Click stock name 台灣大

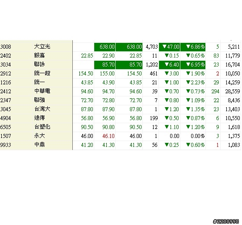42,109
